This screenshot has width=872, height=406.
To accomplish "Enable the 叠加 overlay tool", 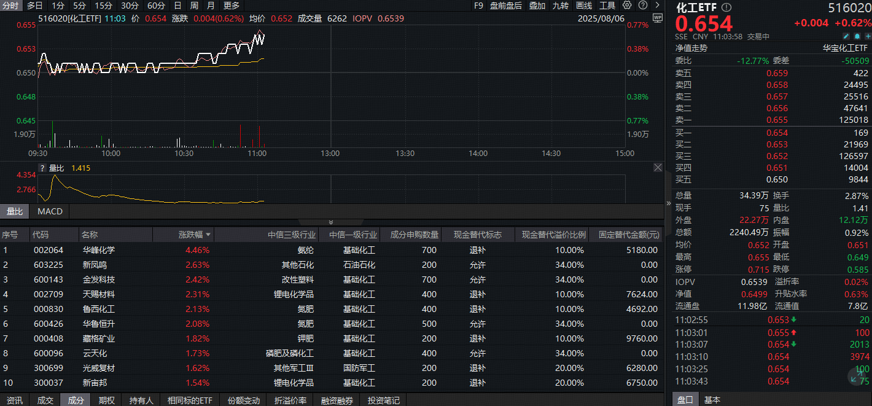I will (x=535, y=6).
